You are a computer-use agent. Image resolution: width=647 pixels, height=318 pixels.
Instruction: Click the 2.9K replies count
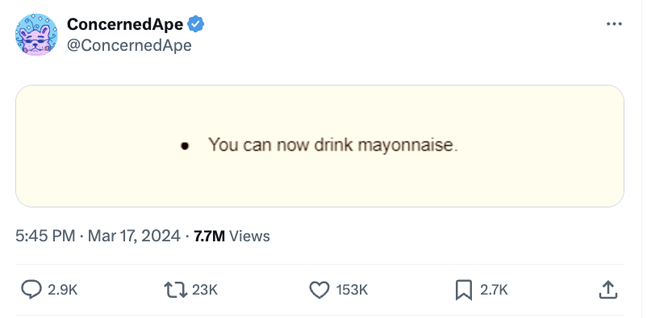63,290
